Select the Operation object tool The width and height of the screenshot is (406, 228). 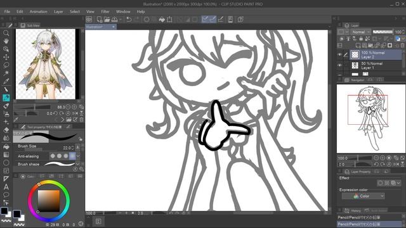(6, 49)
